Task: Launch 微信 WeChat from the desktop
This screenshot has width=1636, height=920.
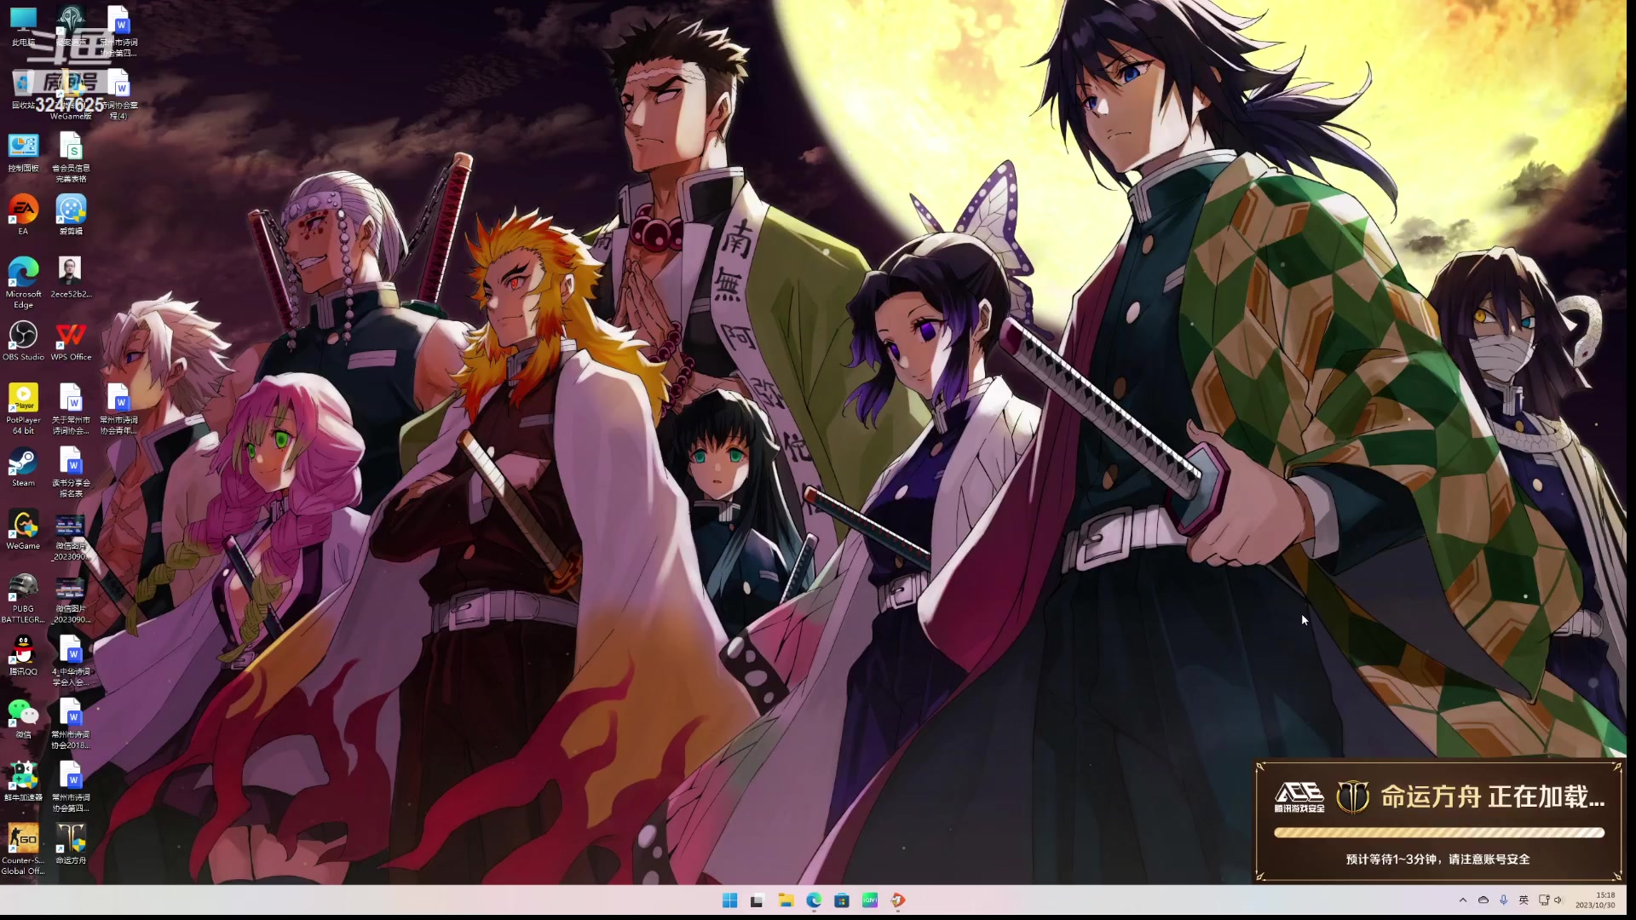Action: [x=23, y=719]
